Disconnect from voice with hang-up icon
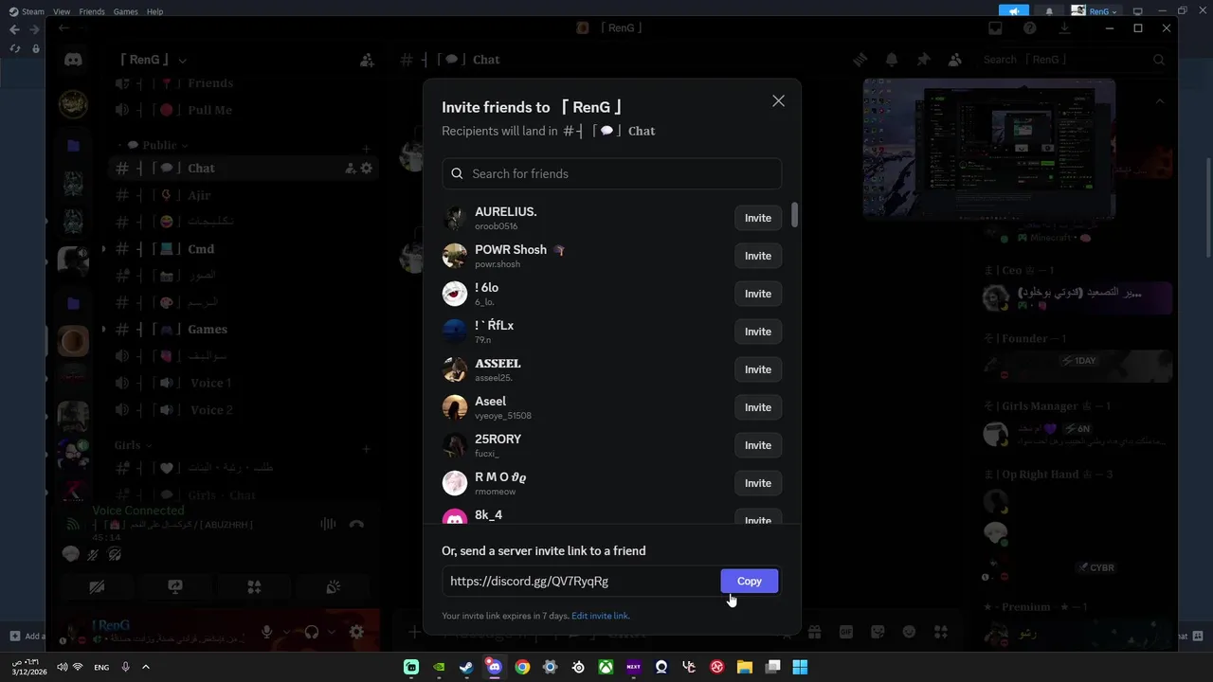The height and width of the screenshot is (682, 1213). [x=356, y=524]
